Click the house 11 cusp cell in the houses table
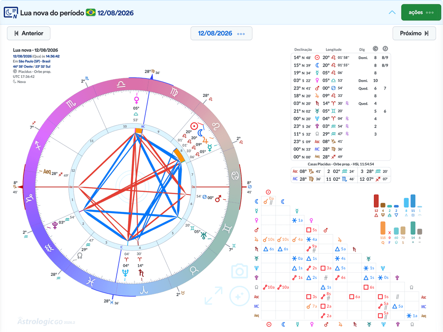Viewport: 443px width, 332px height. click(x=340, y=179)
